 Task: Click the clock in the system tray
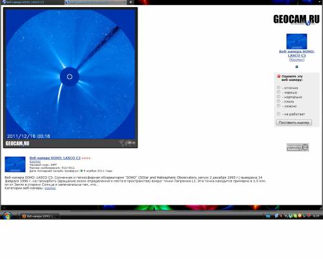(x=316, y=216)
